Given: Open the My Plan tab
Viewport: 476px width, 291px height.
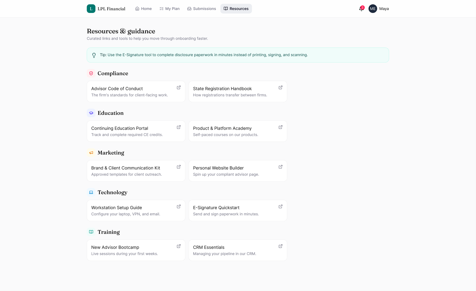Looking at the screenshot, I should (x=169, y=9).
